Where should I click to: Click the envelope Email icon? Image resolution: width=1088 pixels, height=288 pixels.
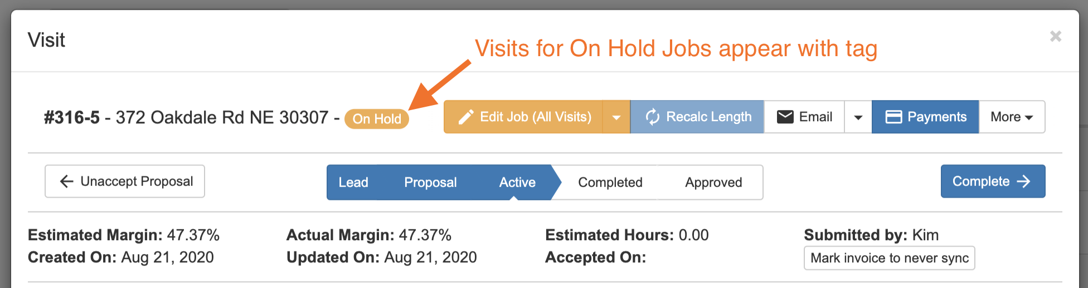(x=785, y=117)
